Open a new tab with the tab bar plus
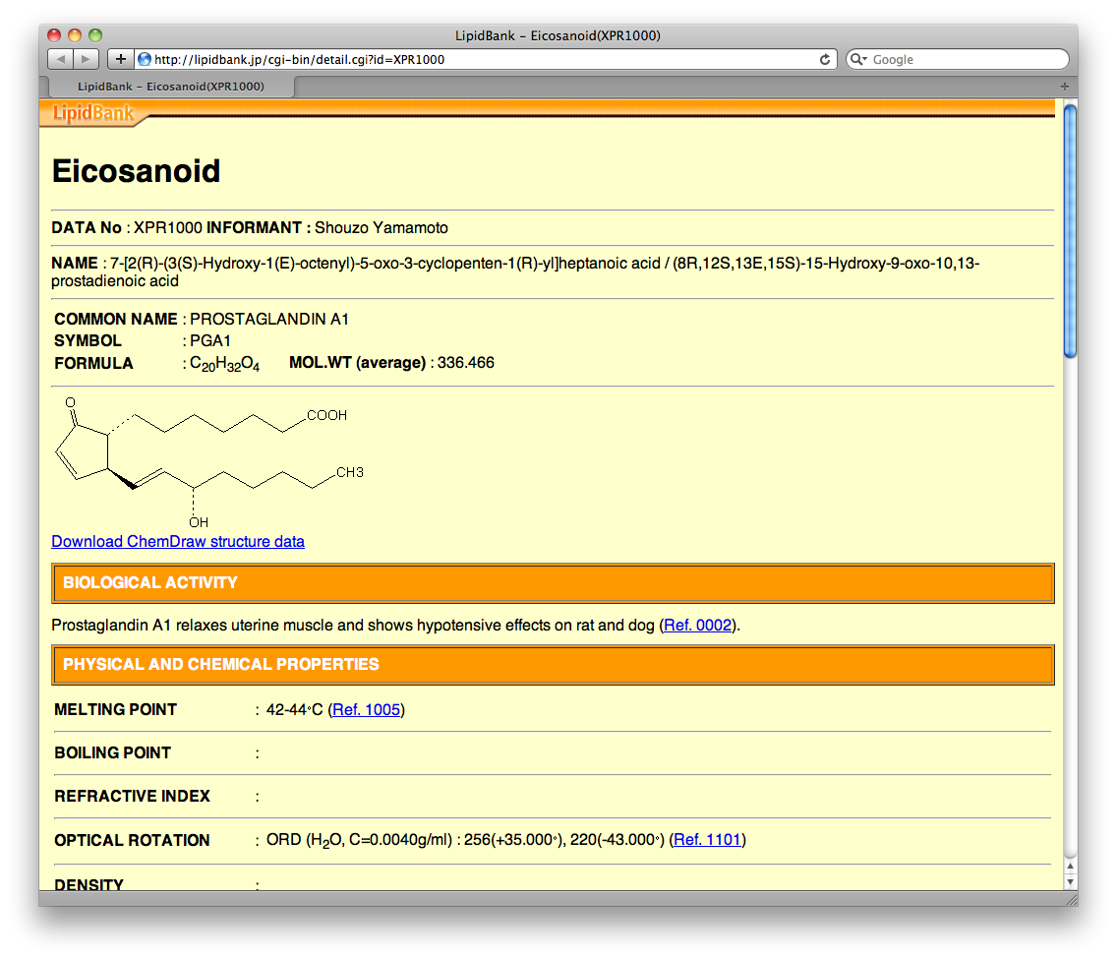Viewport: 1117px width, 960px height. (1064, 87)
